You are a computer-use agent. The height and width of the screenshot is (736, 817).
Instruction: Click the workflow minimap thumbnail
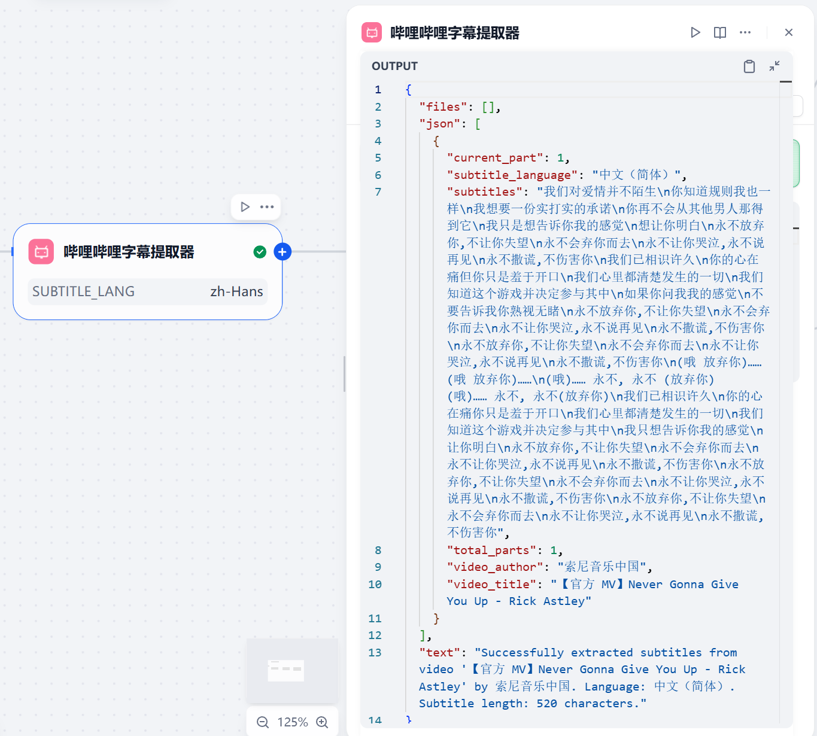(x=293, y=670)
